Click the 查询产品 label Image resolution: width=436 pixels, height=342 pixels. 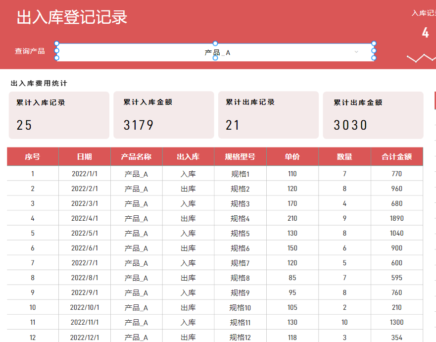[x=30, y=51]
